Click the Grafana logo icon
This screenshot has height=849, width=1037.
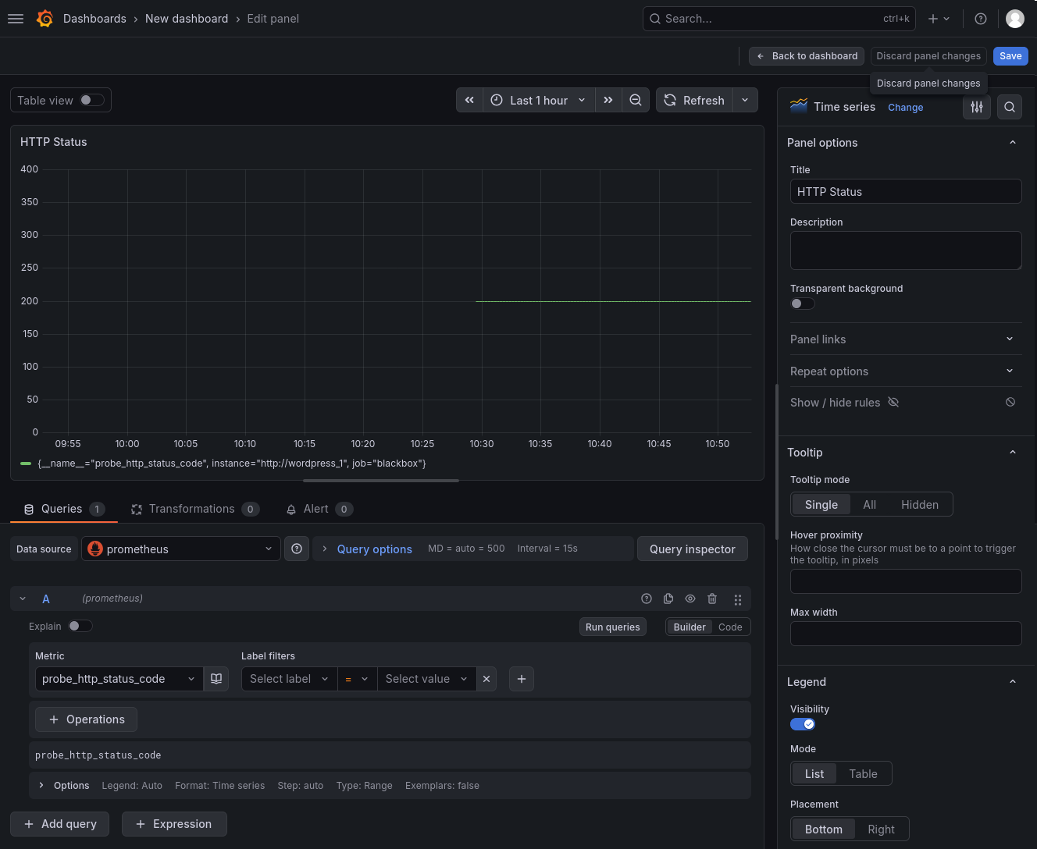coord(45,19)
